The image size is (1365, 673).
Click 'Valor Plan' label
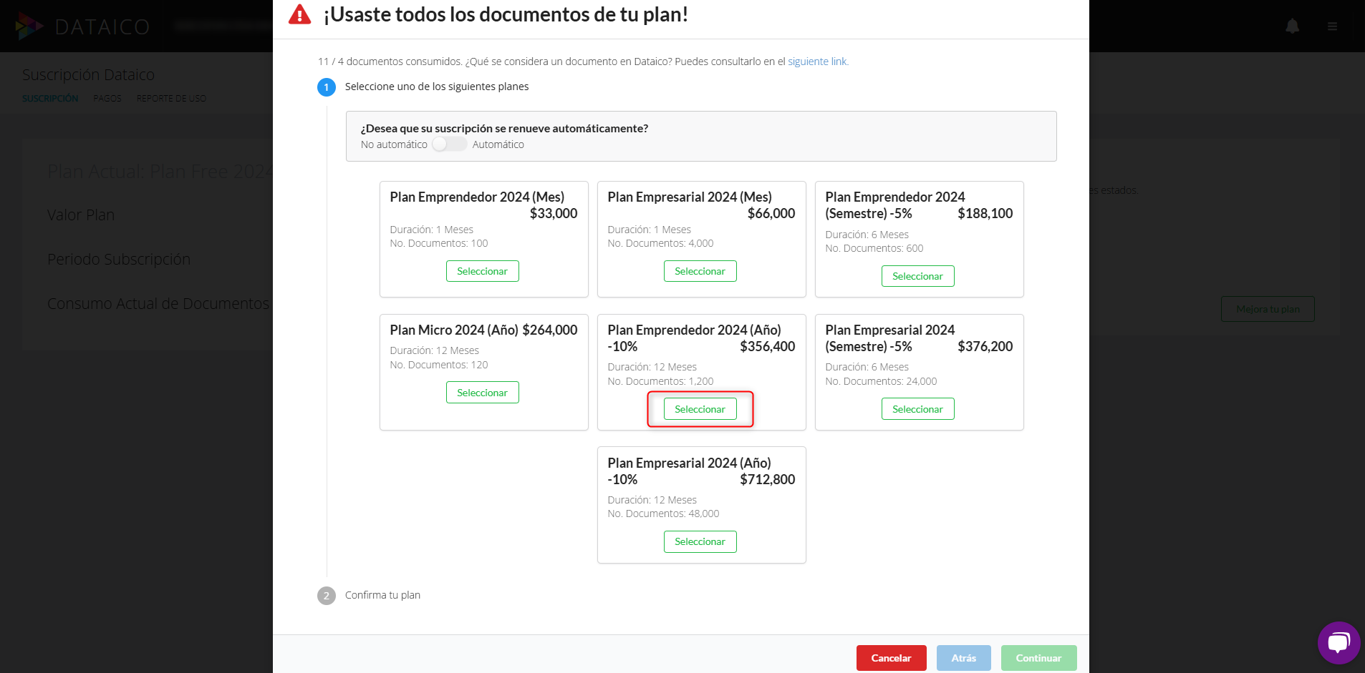(x=81, y=215)
